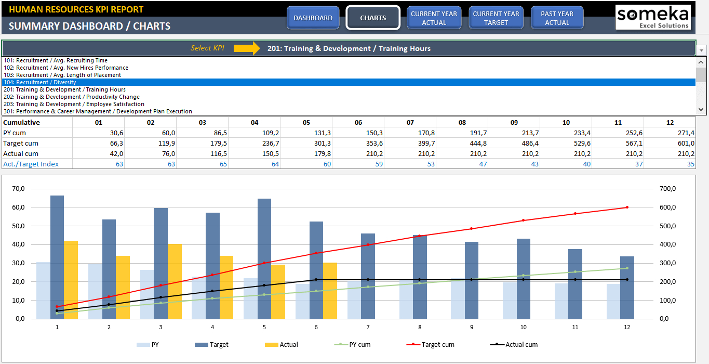
Task: Go to Current Year Actual sheet
Action: pyautogui.click(x=434, y=18)
